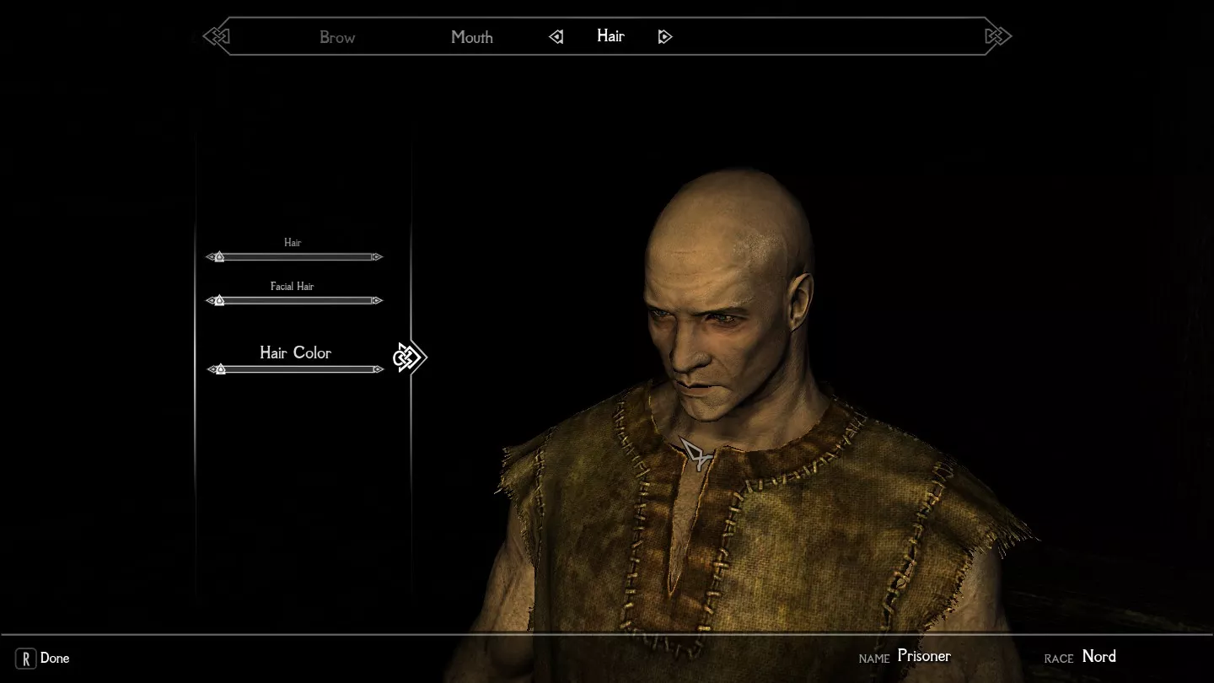
Task: Adjust the Facial Hair slider
Action: [295, 300]
